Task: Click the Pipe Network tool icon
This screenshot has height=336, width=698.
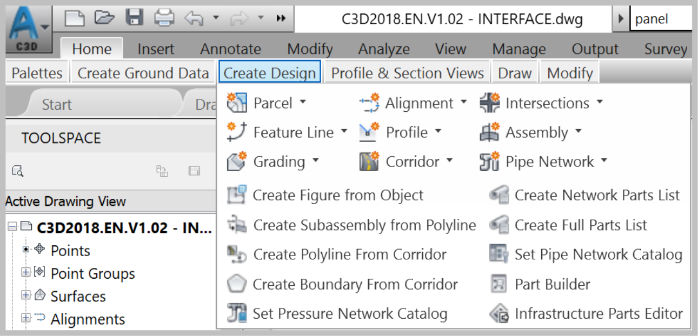Action: click(489, 162)
